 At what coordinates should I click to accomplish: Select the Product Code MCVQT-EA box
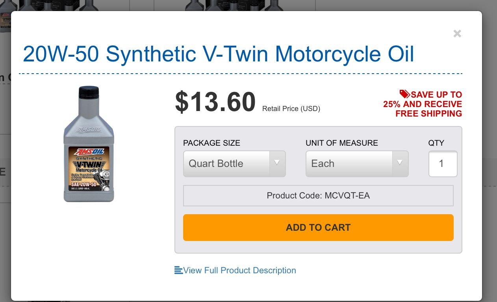coord(318,196)
